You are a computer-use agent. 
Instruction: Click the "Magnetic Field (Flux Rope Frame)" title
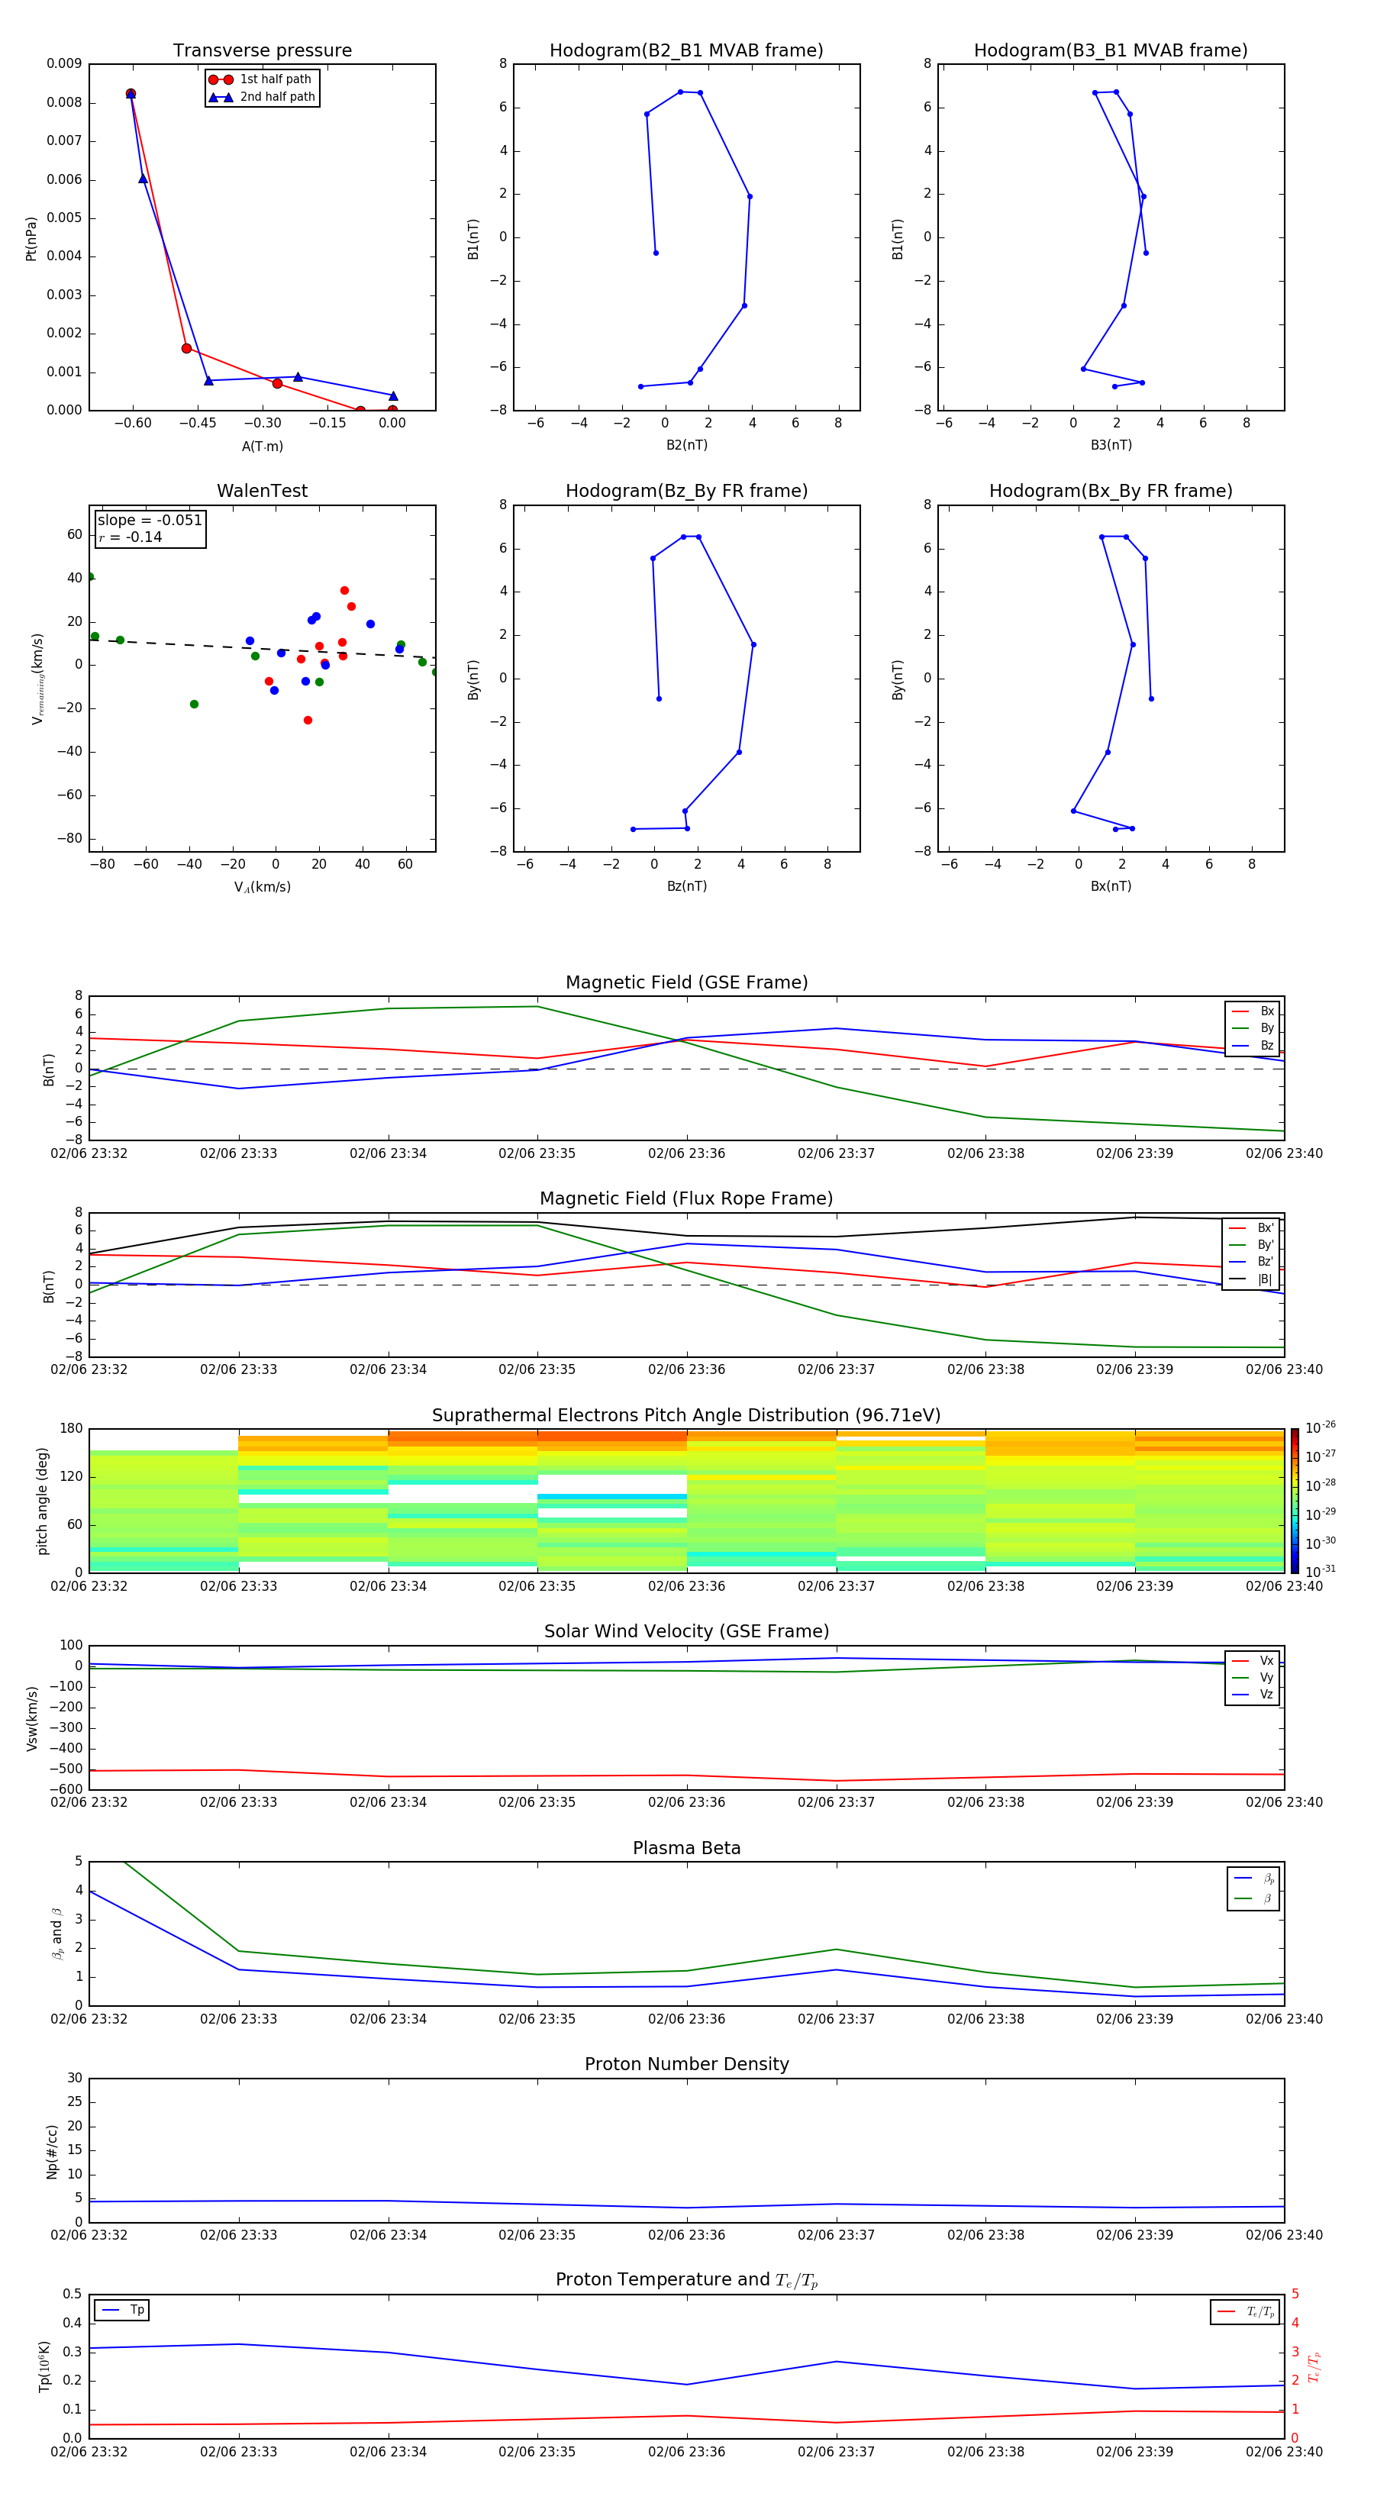(x=686, y=1199)
